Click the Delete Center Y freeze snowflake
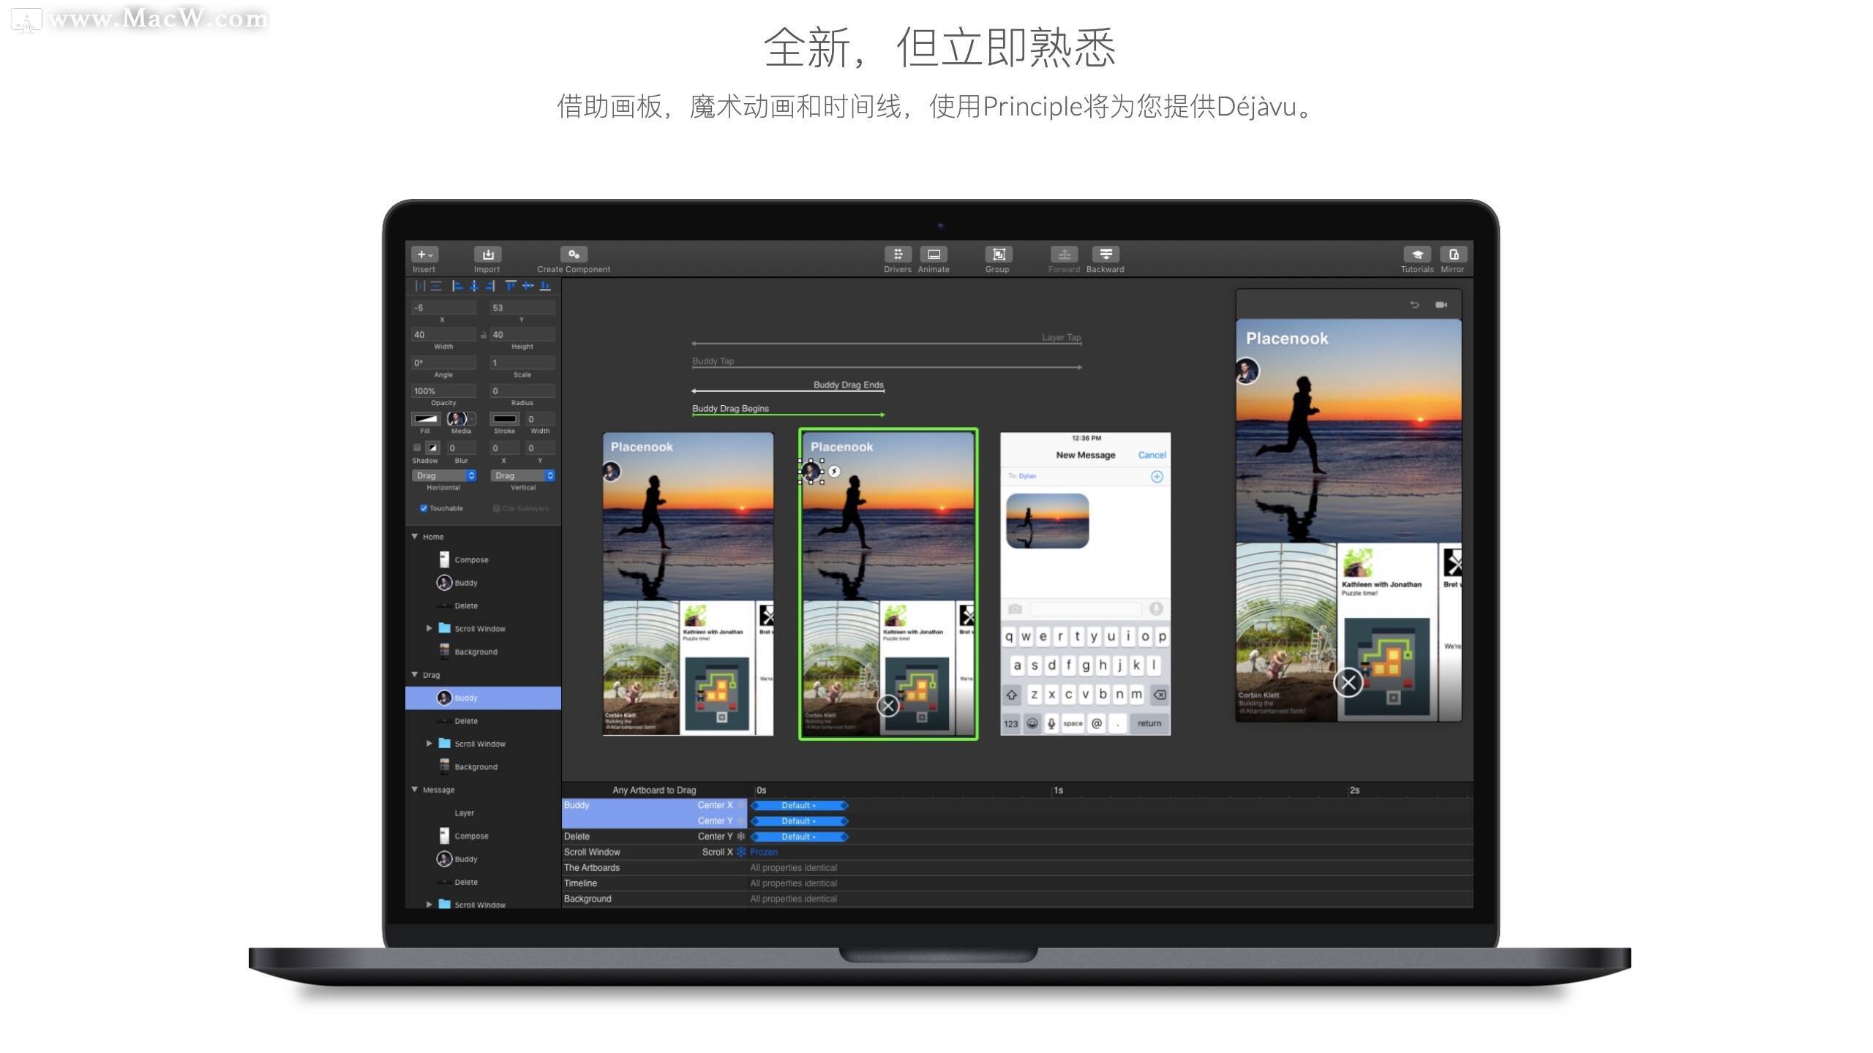The width and height of the screenshot is (1873, 1053). (x=741, y=837)
